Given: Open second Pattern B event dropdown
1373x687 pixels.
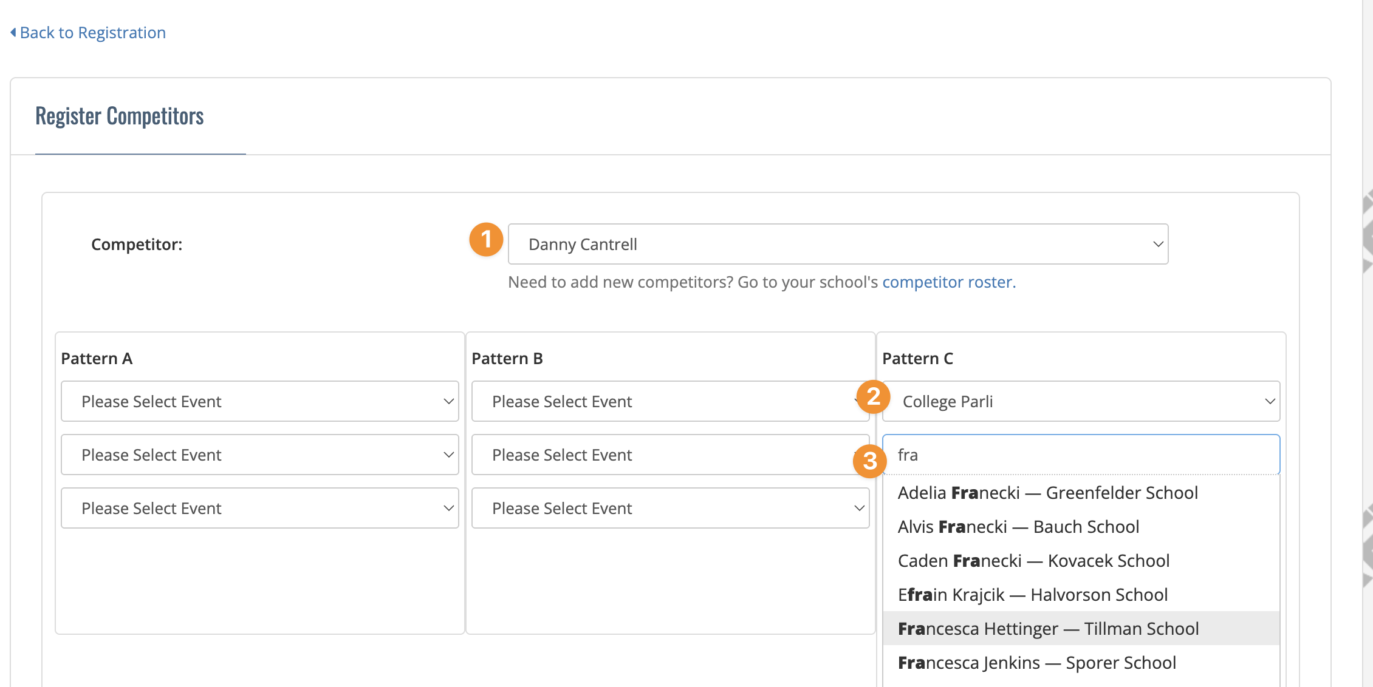Looking at the screenshot, I should 670,455.
